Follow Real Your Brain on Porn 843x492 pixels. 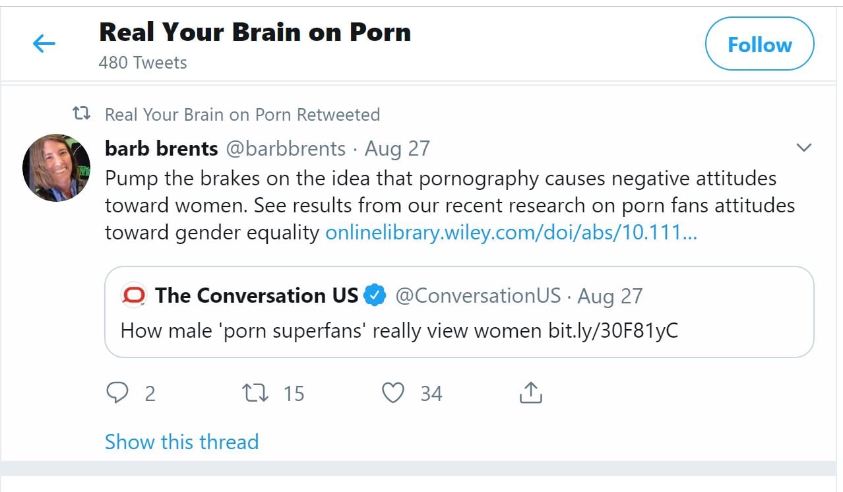[759, 44]
